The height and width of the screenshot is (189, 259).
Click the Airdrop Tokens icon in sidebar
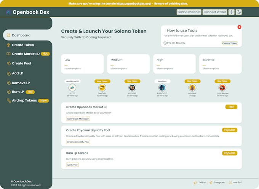coord(9,101)
